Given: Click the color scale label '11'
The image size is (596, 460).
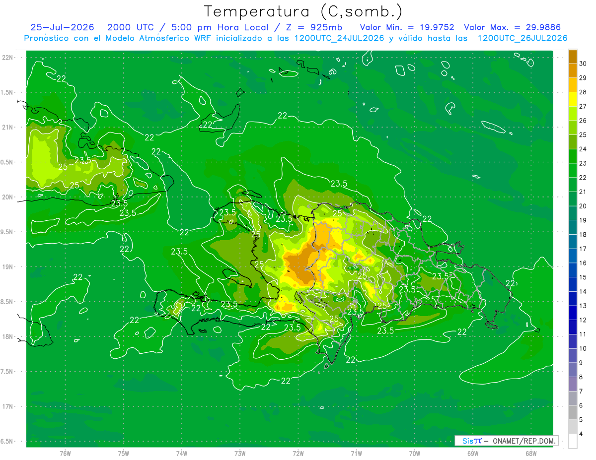Looking at the screenshot, I should click(583, 334).
